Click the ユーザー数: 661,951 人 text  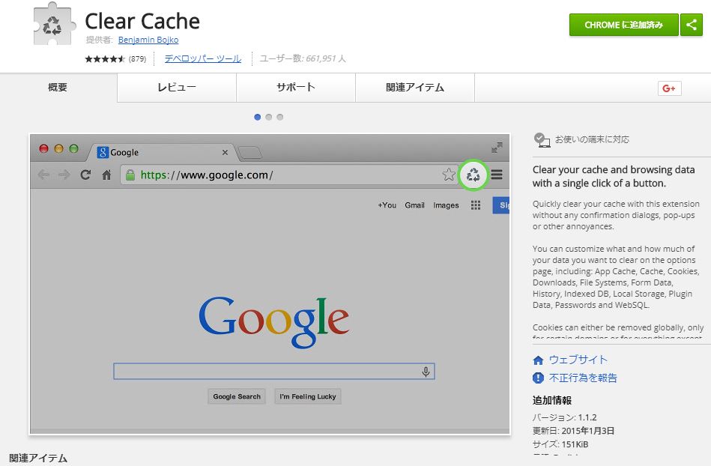(303, 58)
